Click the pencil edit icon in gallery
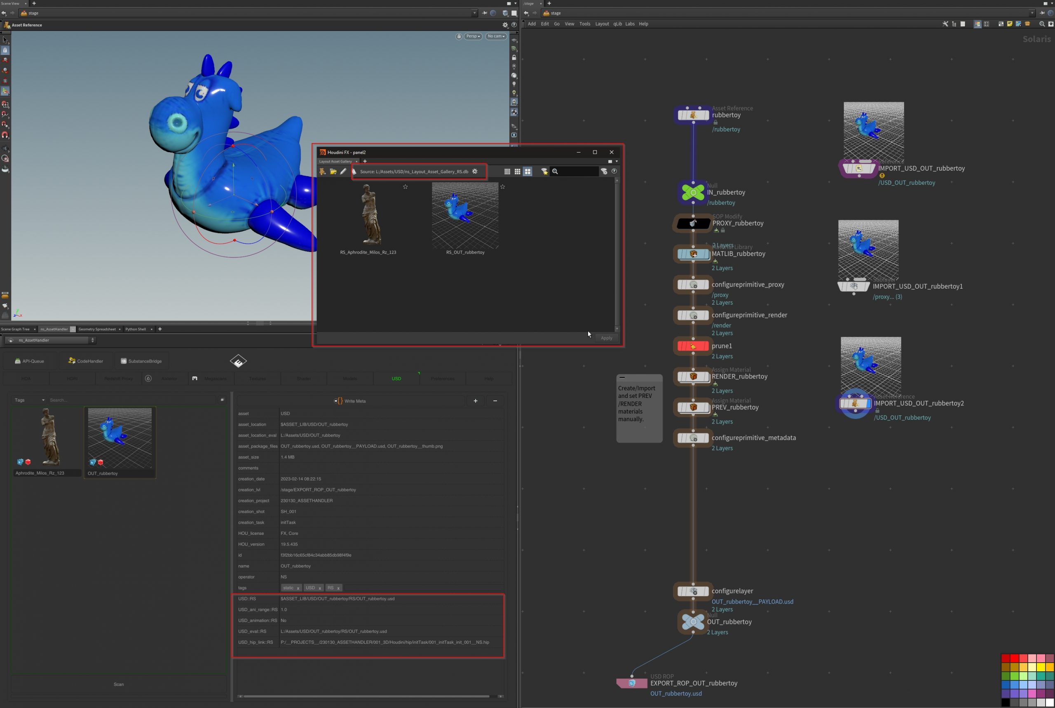Viewport: 1055px width, 708px height. (x=343, y=172)
